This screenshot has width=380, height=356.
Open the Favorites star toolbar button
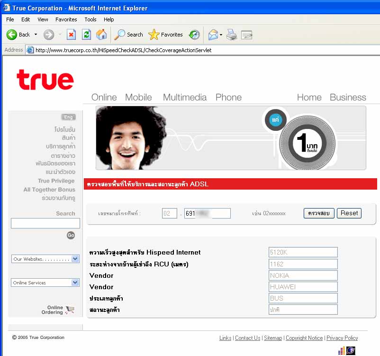tap(165, 35)
